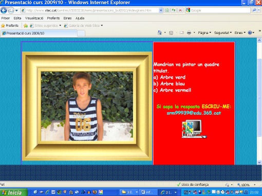Click the browser Back arrow button
262x196 pixels.
[x=4, y=10]
